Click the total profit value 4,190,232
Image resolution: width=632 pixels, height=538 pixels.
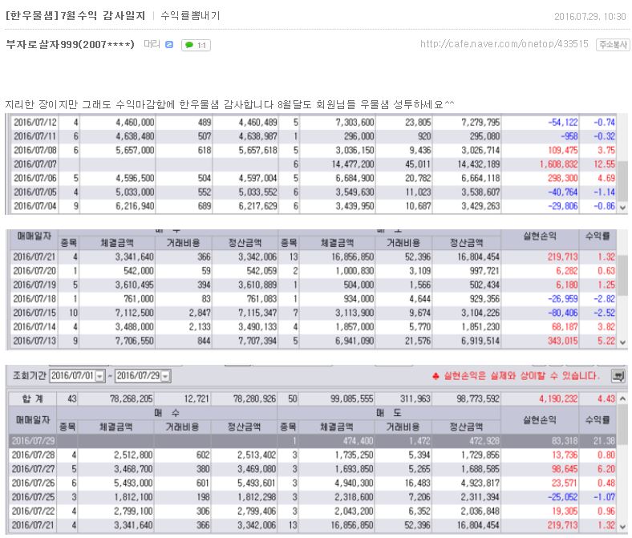point(558,399)
